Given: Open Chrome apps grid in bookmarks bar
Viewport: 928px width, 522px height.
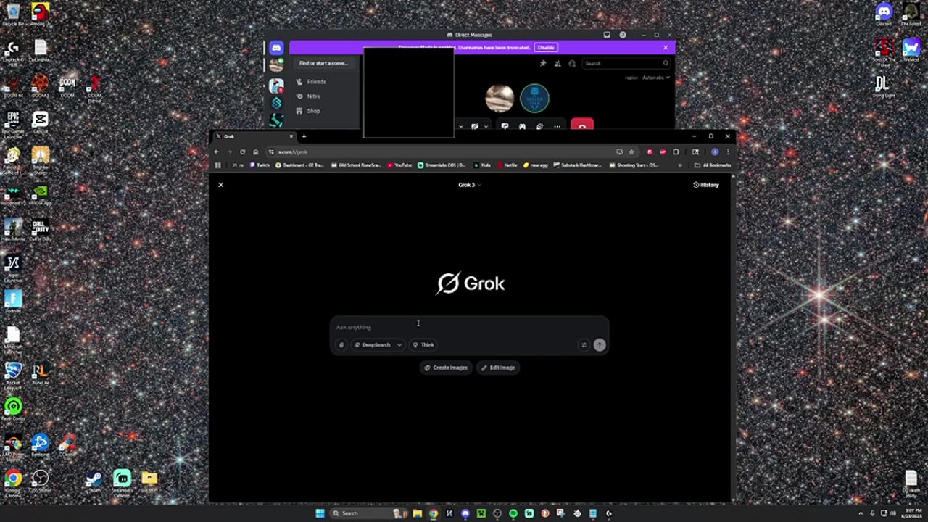Looking at the screenshot, I should (217, 165).
